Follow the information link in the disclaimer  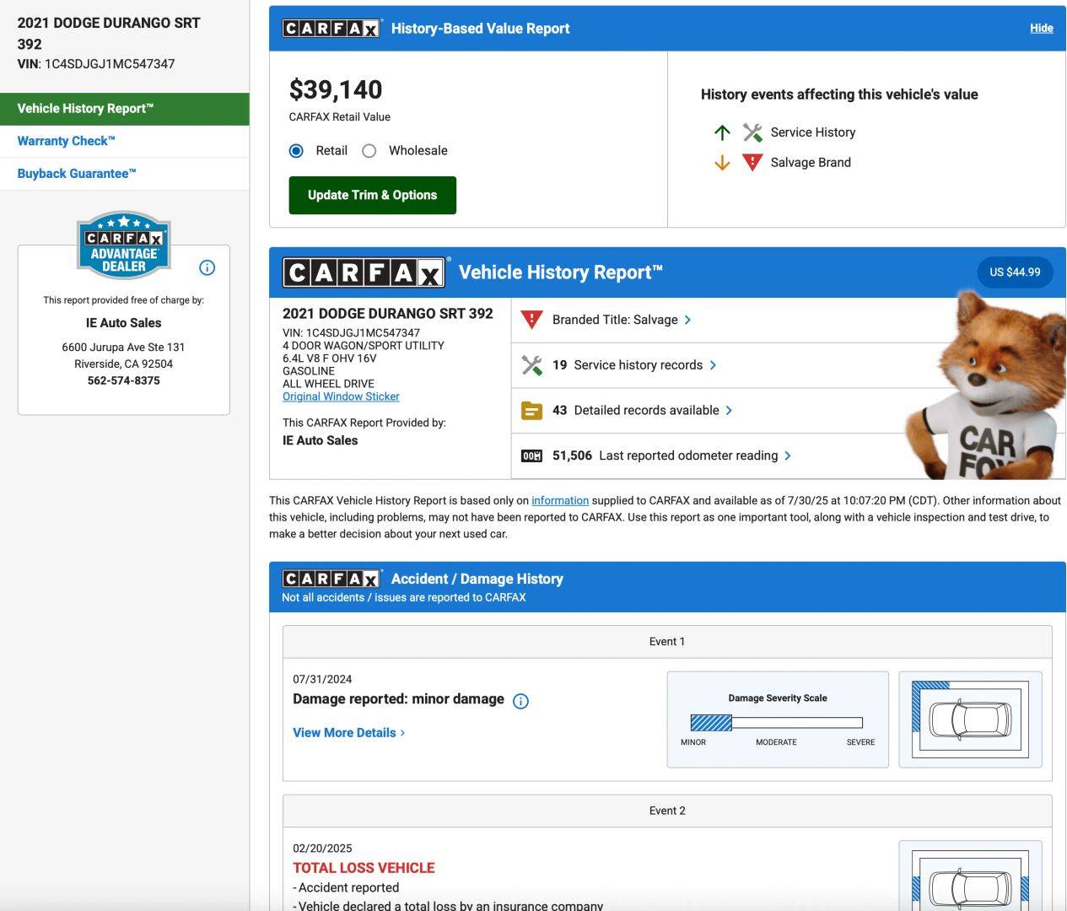[x=560, y=500]
